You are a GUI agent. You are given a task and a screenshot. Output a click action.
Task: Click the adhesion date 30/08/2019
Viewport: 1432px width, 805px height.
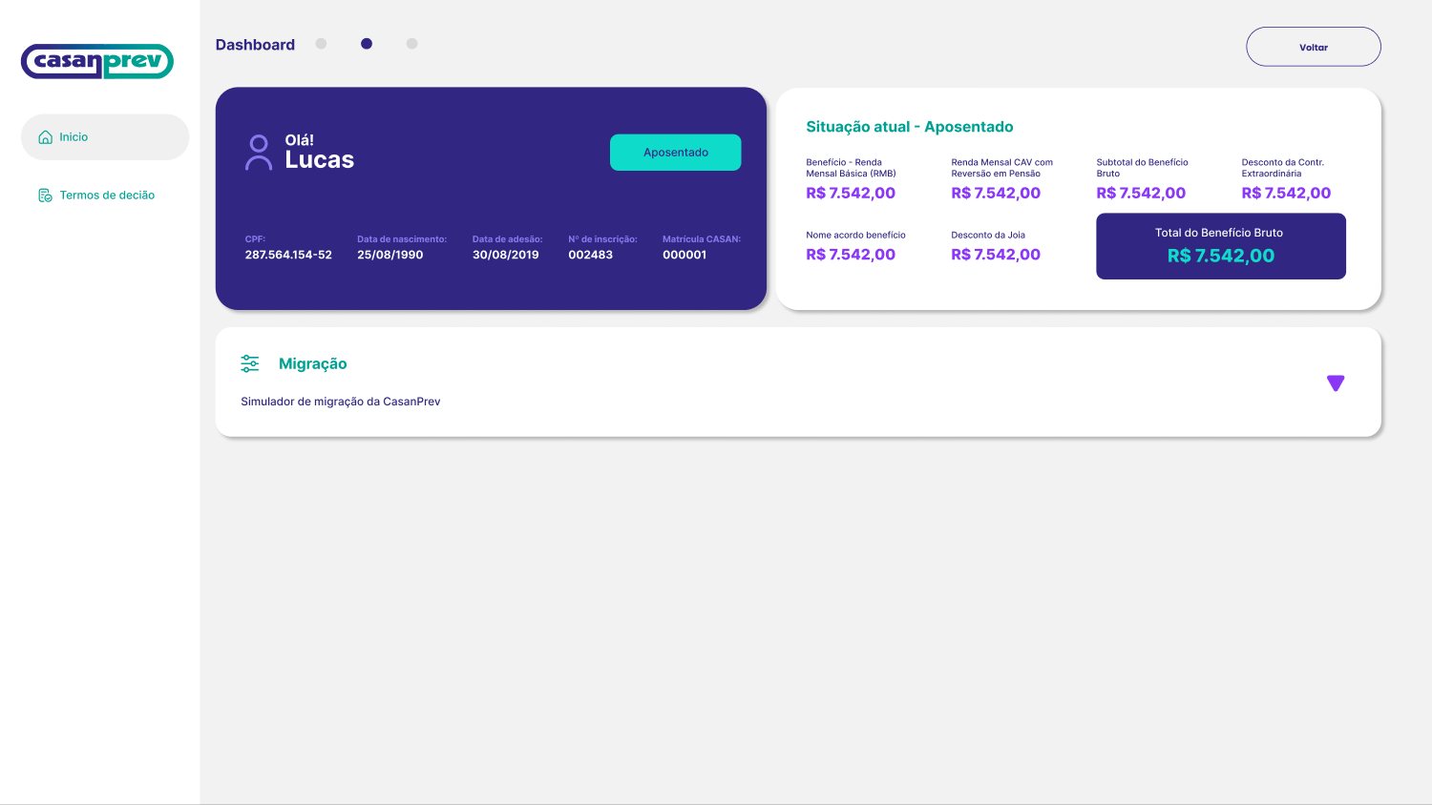506,255
